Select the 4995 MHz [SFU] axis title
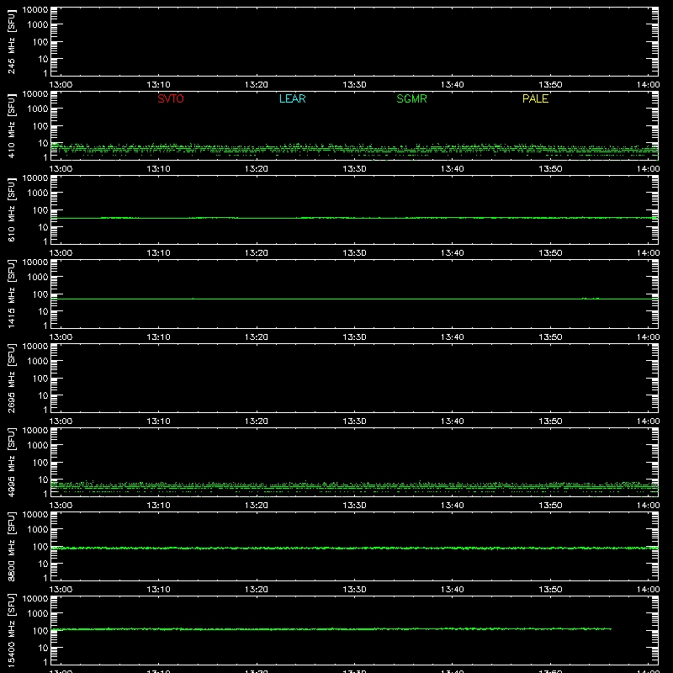Viewport: 673px width, 673px height. coord(11,462)
